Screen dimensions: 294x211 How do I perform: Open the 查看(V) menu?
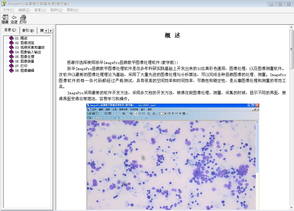click(x=40, y=10)
